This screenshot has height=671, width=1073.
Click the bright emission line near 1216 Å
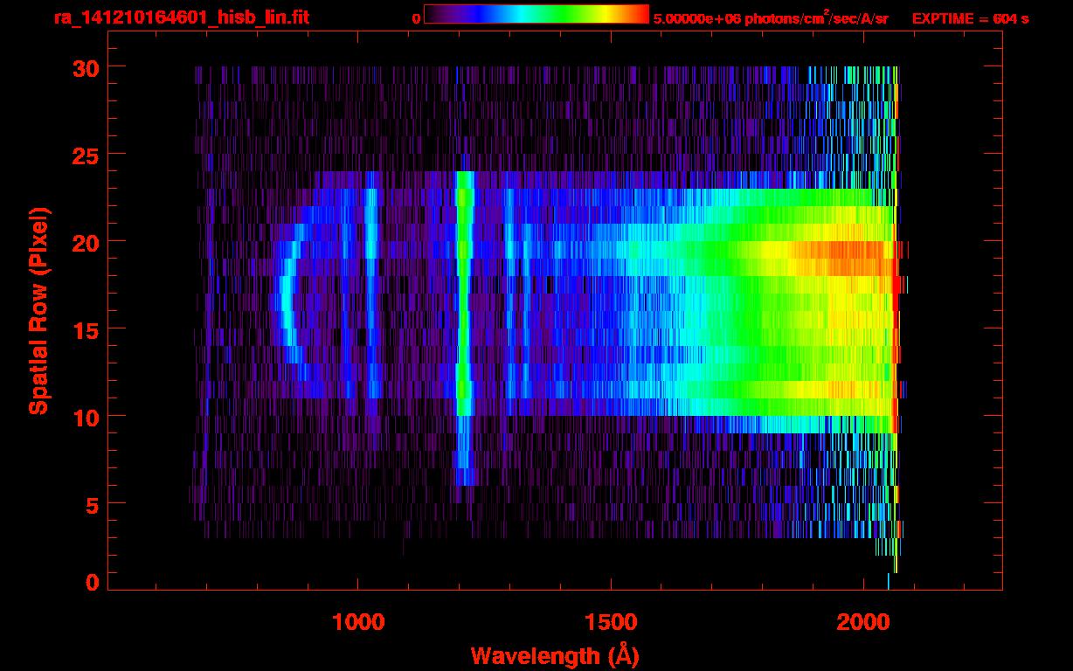[x=464, y=328]
